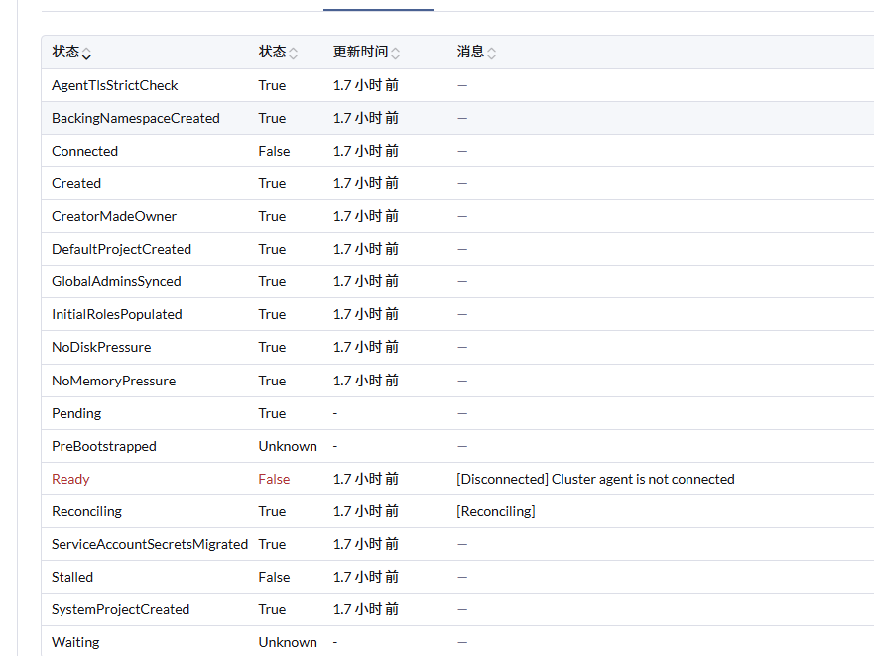Click the False status of Connected
Screen dimensions: 874x656
click(x=274, y=151)
